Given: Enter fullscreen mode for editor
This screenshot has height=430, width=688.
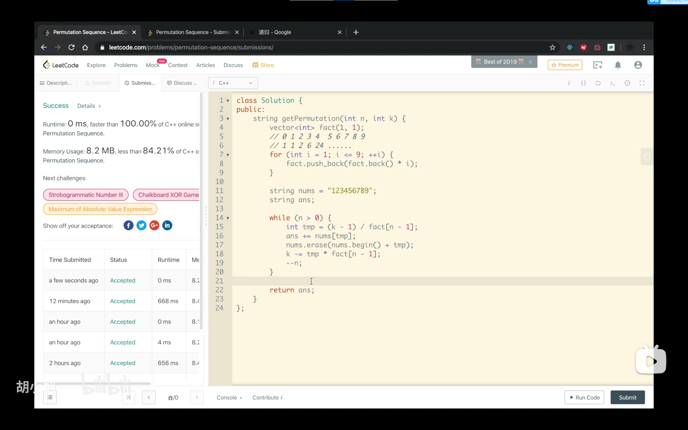Looking at the screenshot, I should [642, 83].
